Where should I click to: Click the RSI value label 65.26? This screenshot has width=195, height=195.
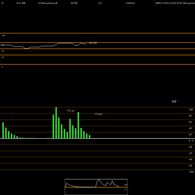93,43
